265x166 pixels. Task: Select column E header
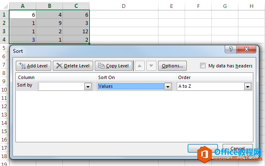171,6
